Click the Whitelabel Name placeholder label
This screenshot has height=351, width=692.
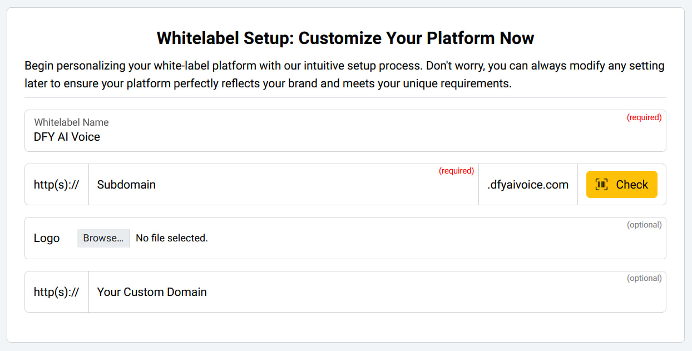click(71, 122)
